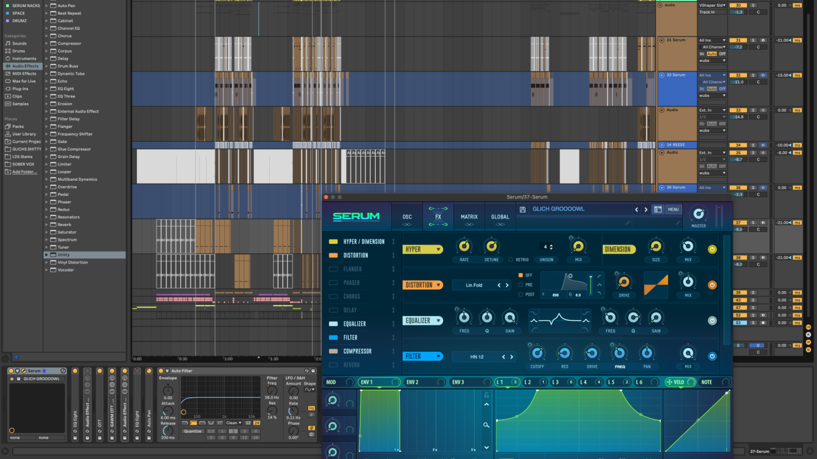Expand Compressor folder in browser
Image resolution: width=817 pixels, height=459 pixels.
tap(47, 44)
